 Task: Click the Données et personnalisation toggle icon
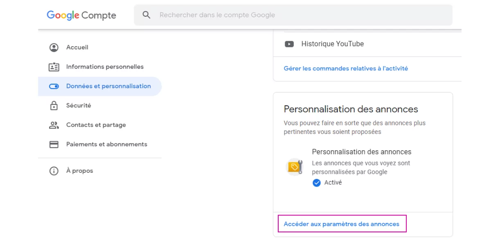(x=54, y=86)
